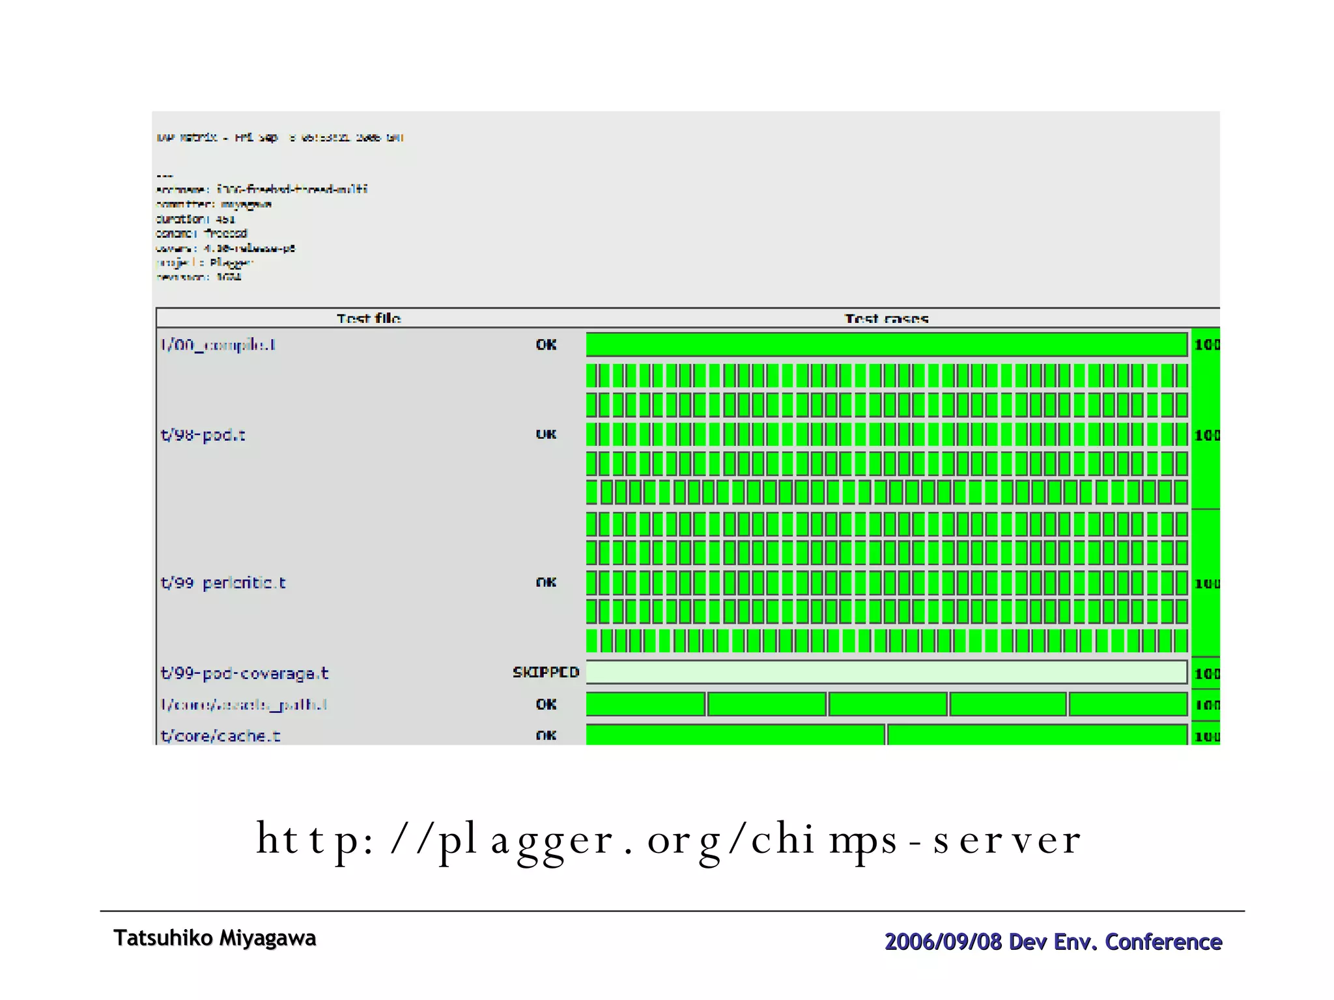Click the 100 percent cell for t/99-perlcritic.t
This screenshot has width=1334, height=1000.
tap(1206, 583)
